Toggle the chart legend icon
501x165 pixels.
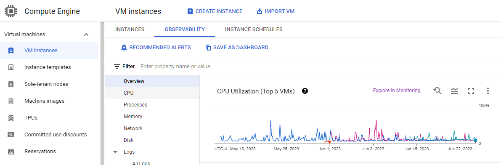(454, 91)
